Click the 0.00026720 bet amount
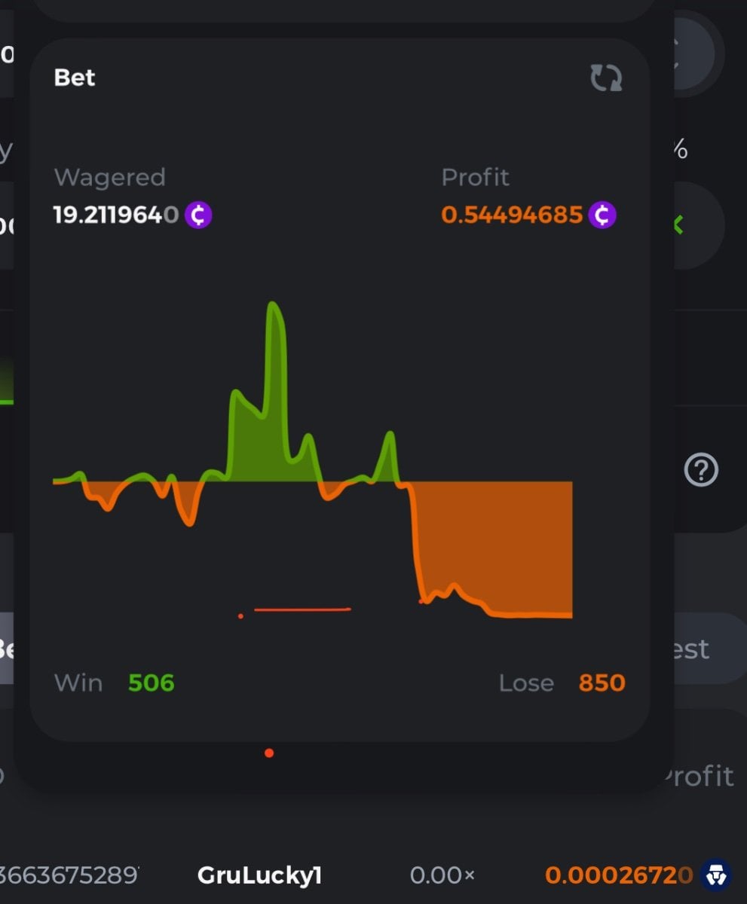 619,875
